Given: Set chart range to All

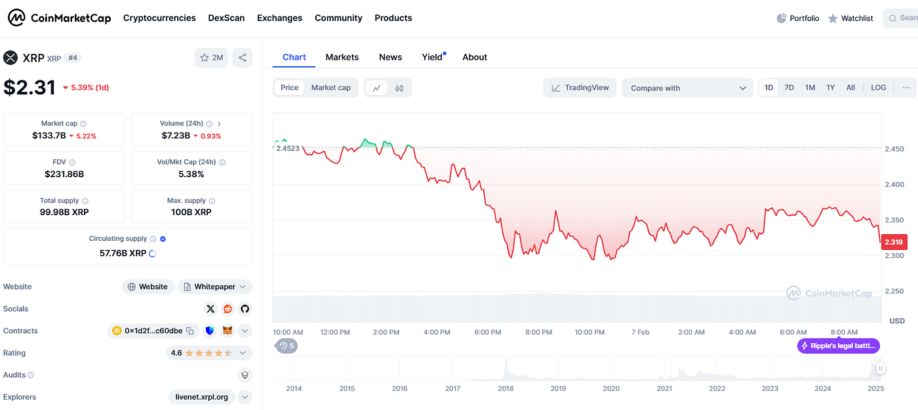Looking at the screenshot, I should point(851,88).
